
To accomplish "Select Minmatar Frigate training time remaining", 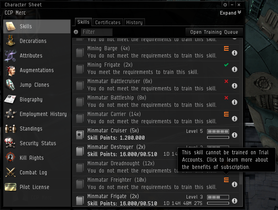I will (183, 203).
